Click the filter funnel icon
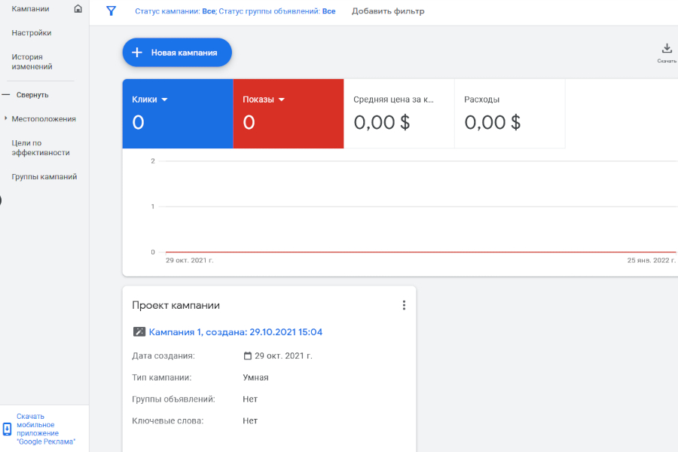The image size is (678, 452). (111, 11)
